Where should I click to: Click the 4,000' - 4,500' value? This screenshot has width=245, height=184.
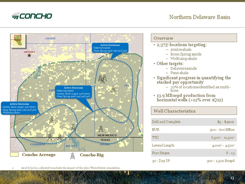click(223, 145)
